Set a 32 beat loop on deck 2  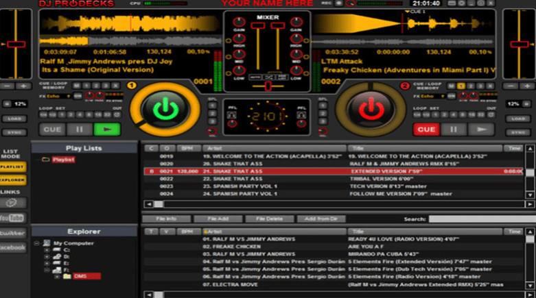tap(480, 114)
